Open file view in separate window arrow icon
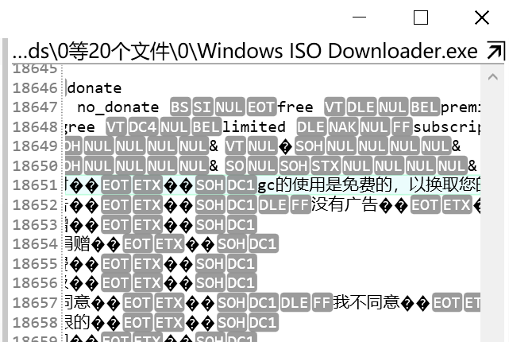Image resolution: width=509 pixels, height=342 pixels. [x=496, y=51]
